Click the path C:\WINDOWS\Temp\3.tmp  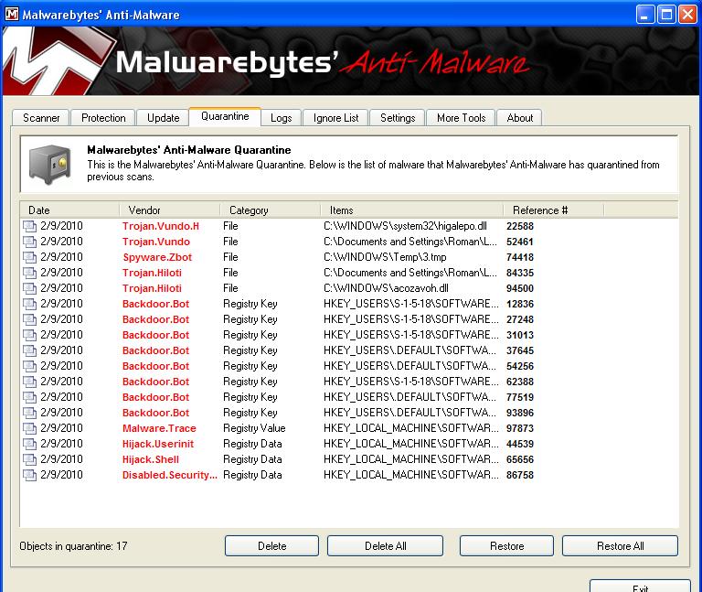[x=385, y=257]
